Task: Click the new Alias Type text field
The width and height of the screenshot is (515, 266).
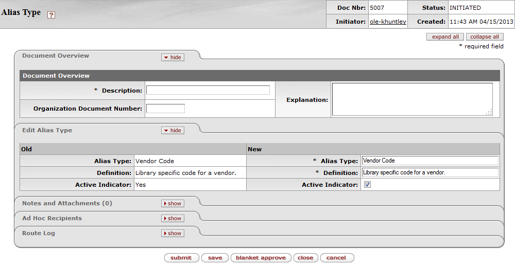Action: [x=430, y=161]
